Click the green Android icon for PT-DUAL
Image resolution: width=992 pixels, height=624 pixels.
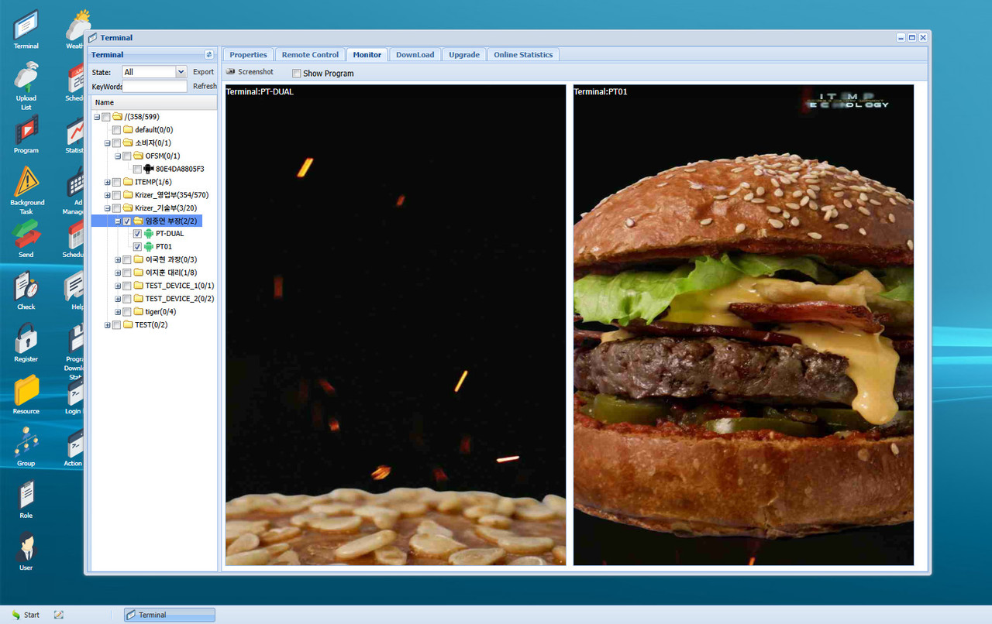149,233
